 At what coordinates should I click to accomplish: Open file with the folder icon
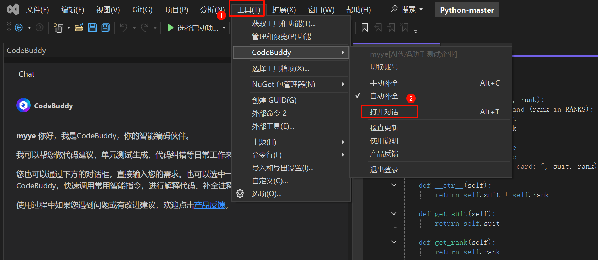coord(79,27)
